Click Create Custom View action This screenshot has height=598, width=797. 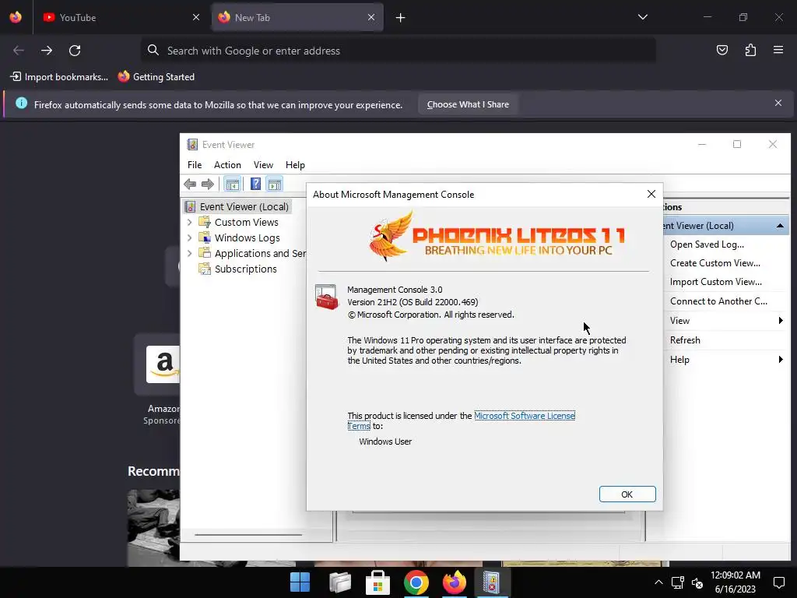[x=714, y=263]
